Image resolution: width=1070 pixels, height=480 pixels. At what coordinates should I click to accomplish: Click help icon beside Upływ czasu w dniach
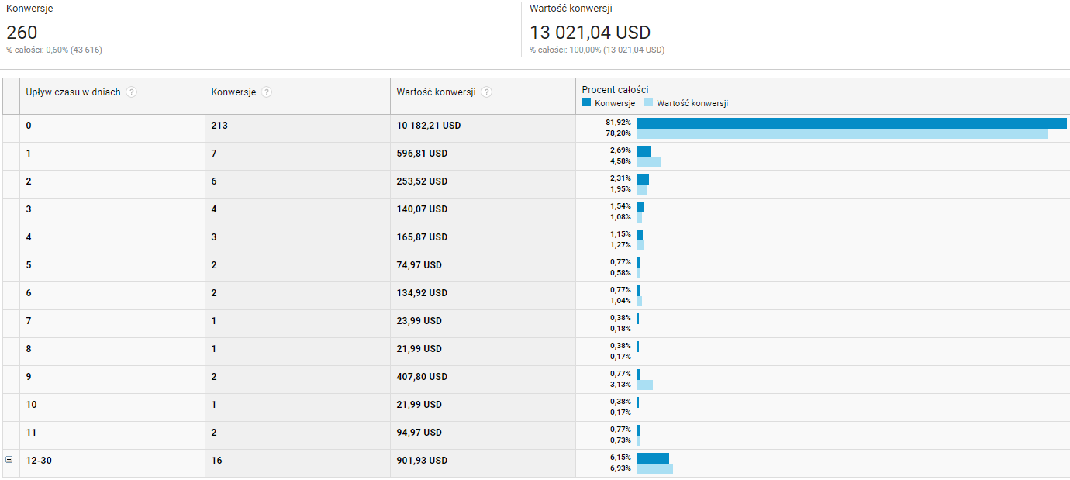(x=132, y=92)
